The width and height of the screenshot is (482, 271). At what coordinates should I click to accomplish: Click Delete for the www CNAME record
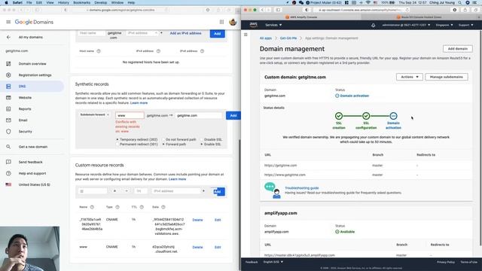pyautogui.click(x=197, y=248)
